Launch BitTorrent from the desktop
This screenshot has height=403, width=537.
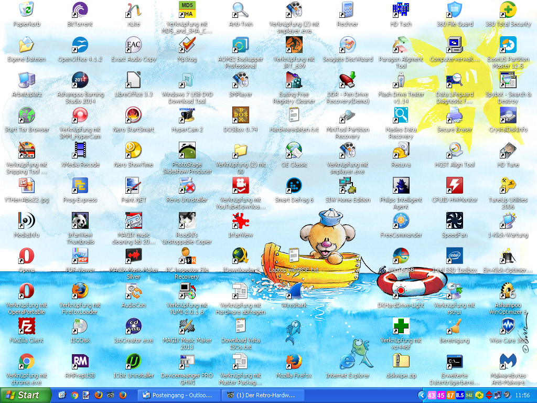(x=80, y=9)
